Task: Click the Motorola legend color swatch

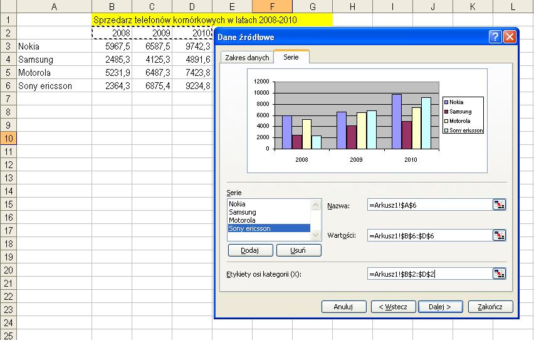Action: (446, 121)
